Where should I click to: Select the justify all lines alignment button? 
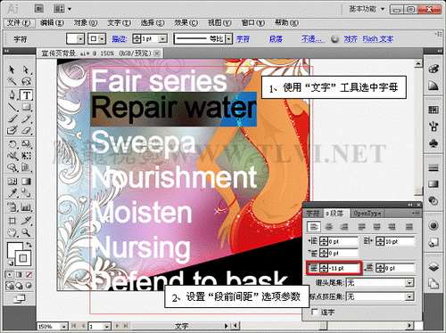(x=409, y=227)
